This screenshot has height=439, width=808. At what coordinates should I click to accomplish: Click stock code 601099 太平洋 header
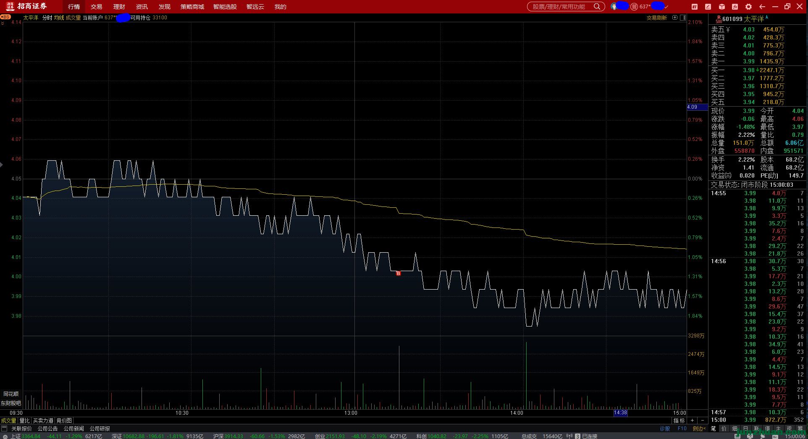(x=743, y=19)
